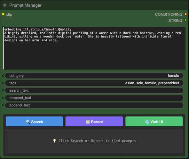Click the category widget input socket
The height and width of the screenshot is (159, 189).
click(3, 76)
